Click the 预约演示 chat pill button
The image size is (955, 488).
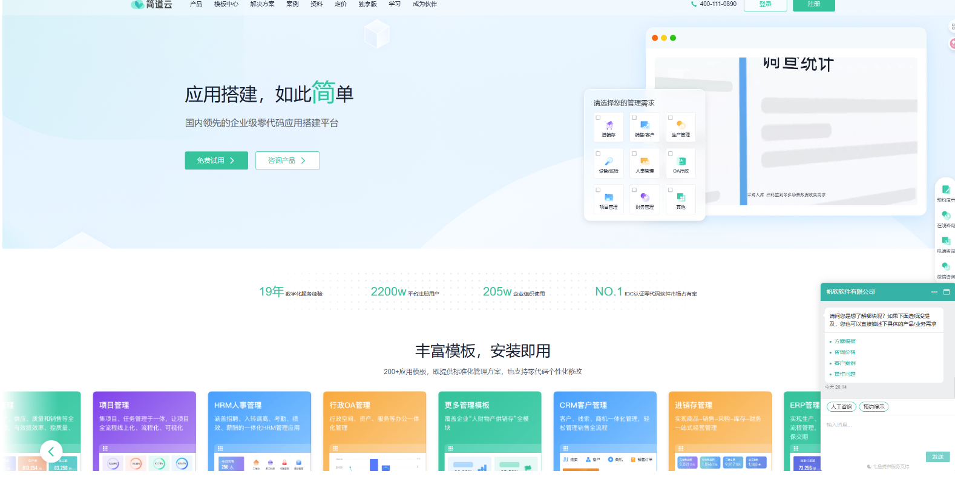[x=874, y=407]
